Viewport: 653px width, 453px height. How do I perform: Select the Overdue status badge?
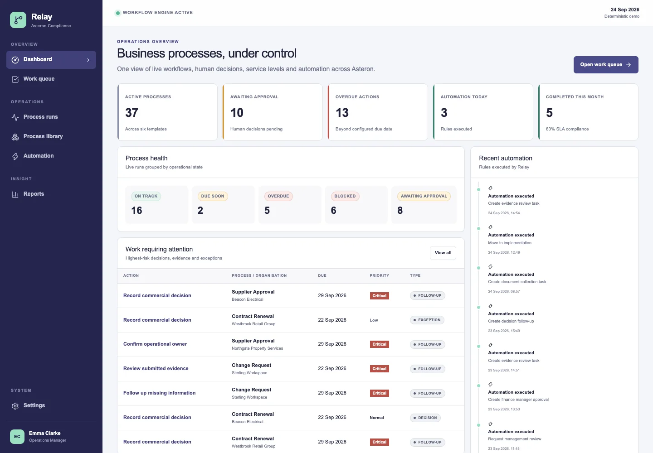(278, 196)
